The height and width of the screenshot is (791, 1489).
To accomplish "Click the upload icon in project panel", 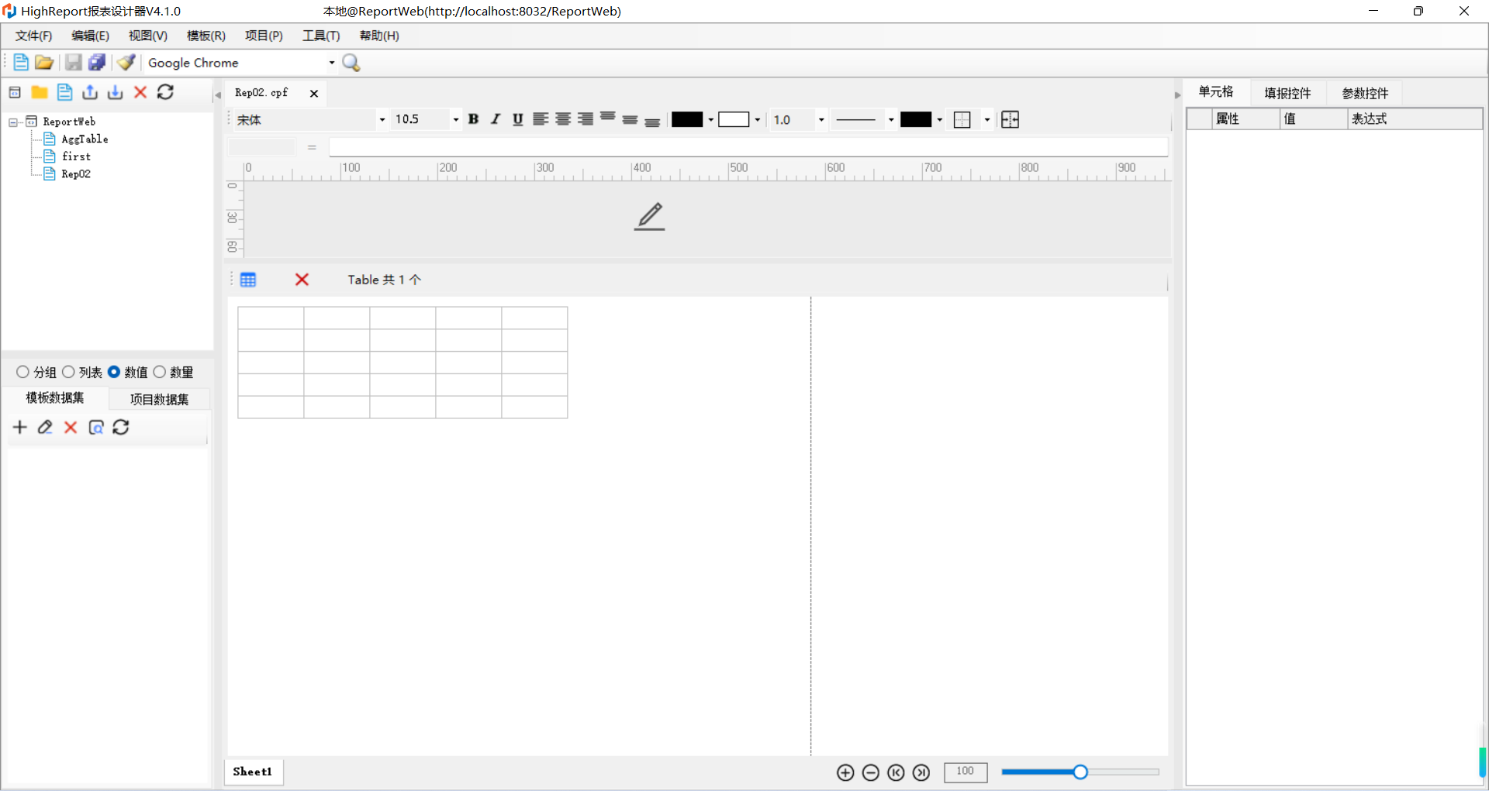I will (90, 92).
